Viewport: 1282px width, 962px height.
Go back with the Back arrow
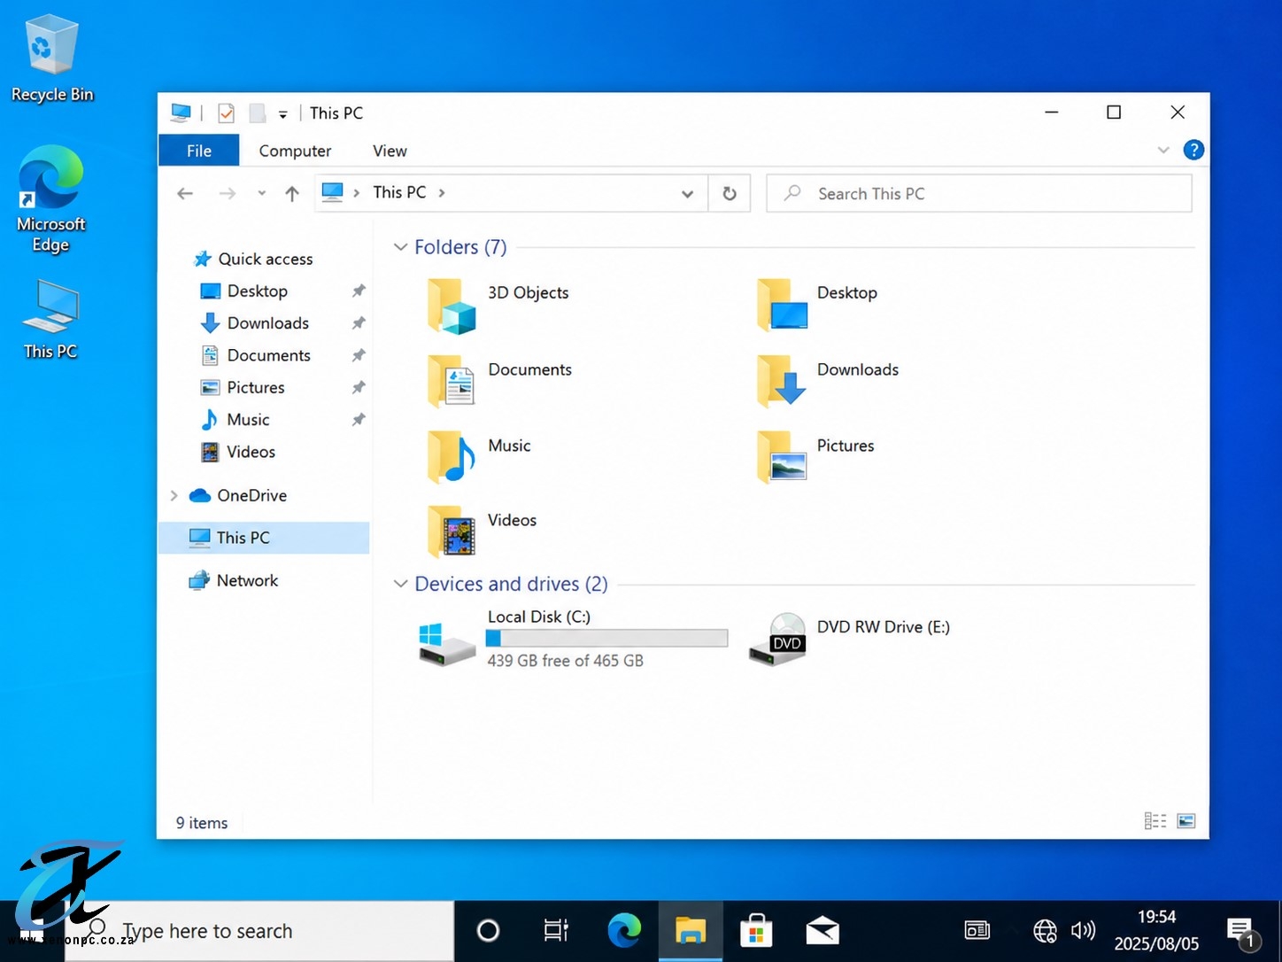(x=185, y=193)
